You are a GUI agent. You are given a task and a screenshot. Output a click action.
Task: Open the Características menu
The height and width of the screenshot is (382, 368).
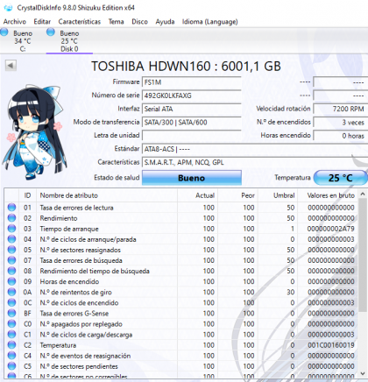coord(80,22)
